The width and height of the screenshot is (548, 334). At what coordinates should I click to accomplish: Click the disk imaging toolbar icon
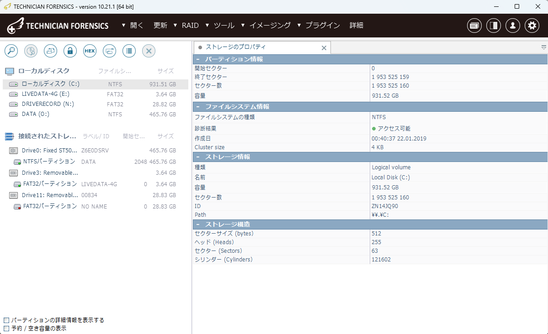[50, 51]
